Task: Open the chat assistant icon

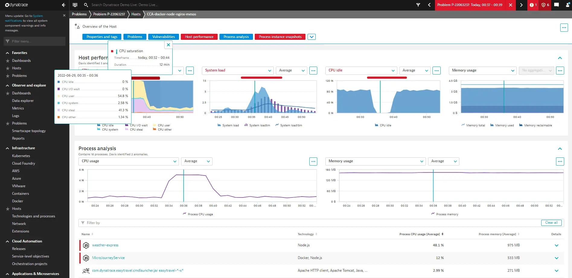Action: point(556,5)
